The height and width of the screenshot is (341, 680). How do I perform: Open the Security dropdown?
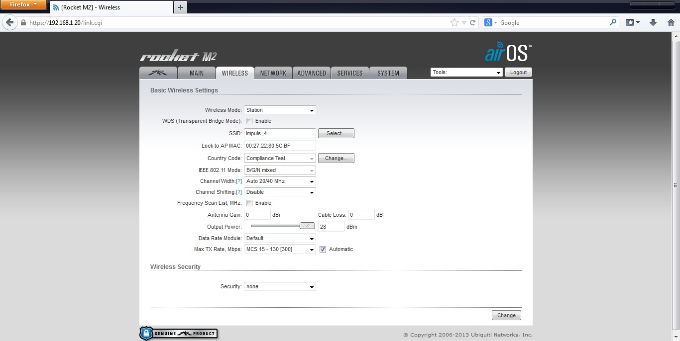(280, 286)
